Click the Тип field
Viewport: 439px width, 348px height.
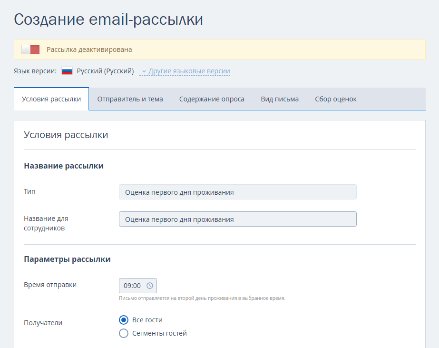(237, 192)
